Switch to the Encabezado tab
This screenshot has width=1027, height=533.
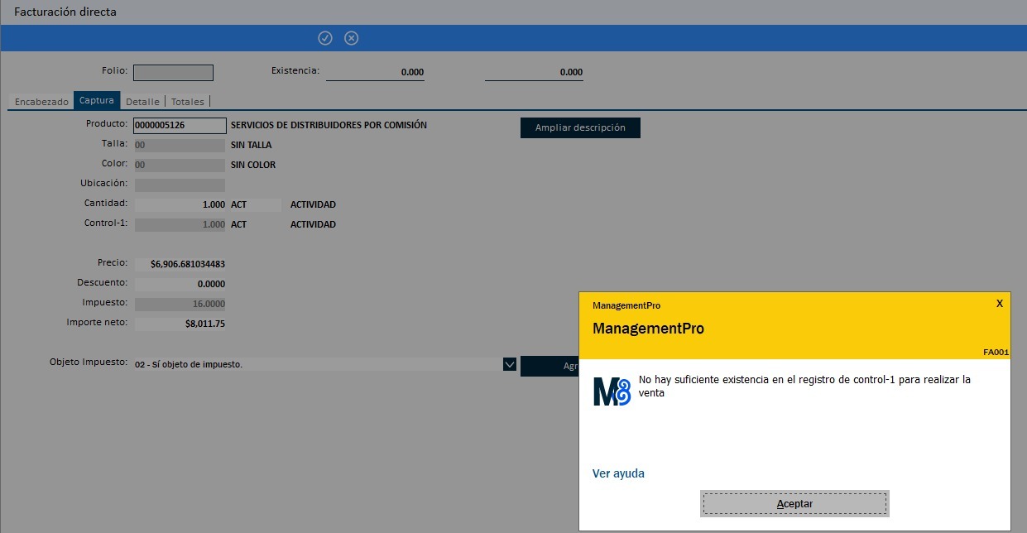(x=41, y=101)
